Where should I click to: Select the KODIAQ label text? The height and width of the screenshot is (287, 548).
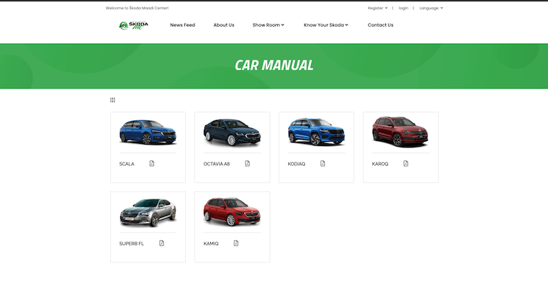pyautogui.click(x=297, y=164)
